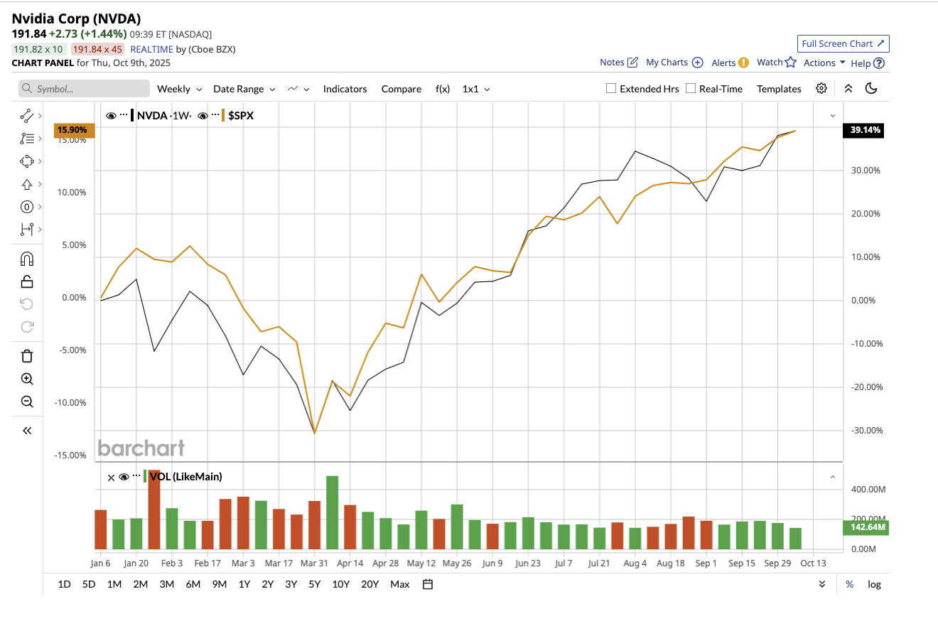Open the f(x) expressions menu

point(443,89)
